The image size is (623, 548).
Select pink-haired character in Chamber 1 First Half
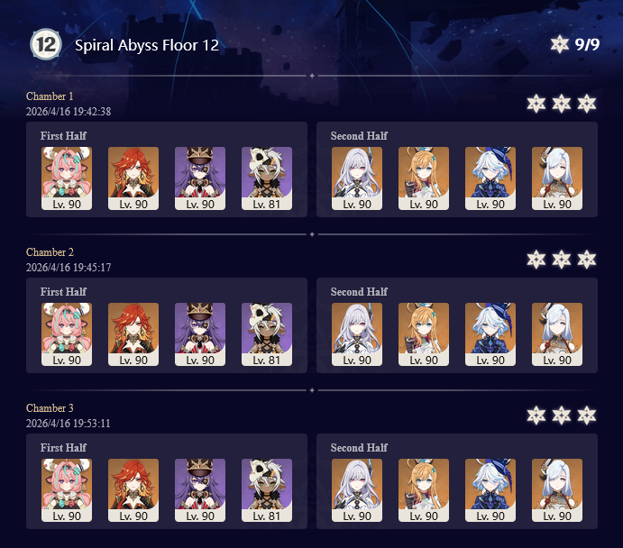click(67, 178)
